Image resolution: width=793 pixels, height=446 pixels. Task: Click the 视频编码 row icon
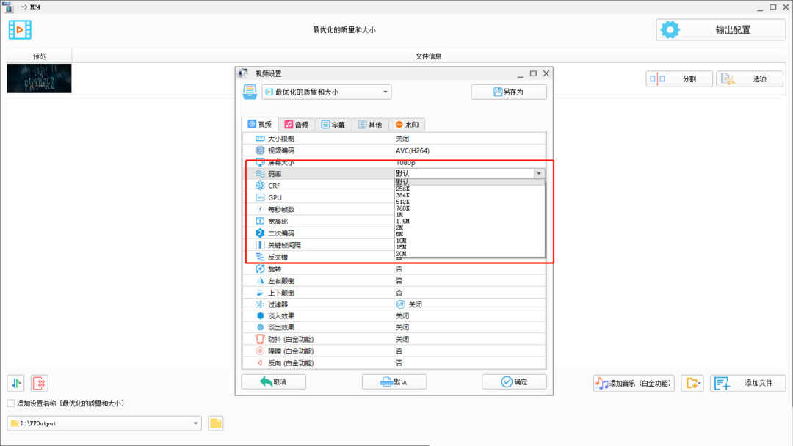click(x=260, y=150)
